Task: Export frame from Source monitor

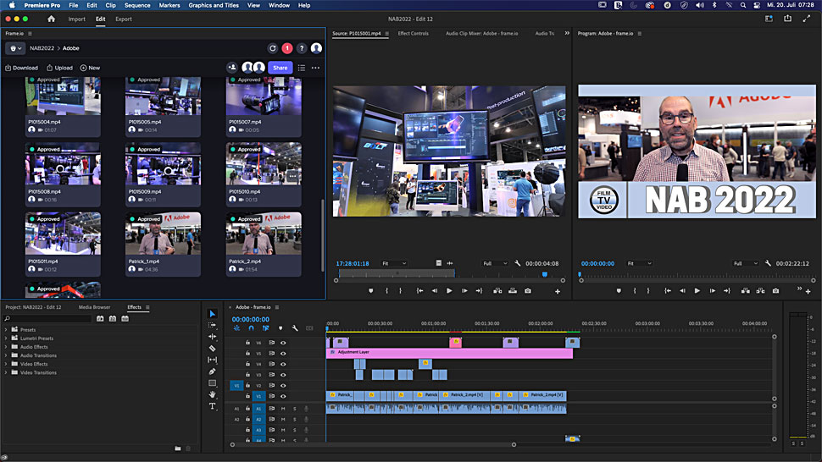Action: pos(528,291)
